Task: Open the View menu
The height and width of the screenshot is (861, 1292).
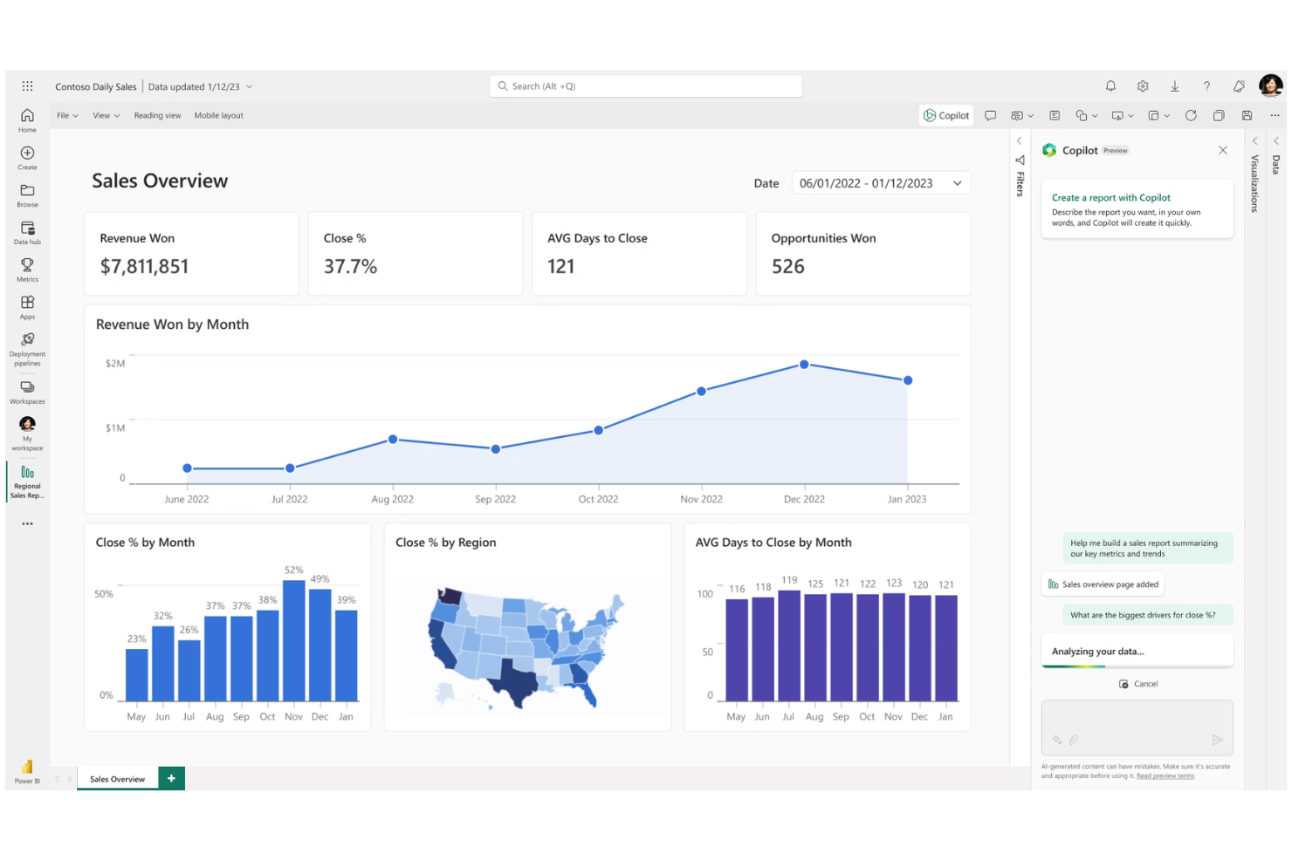Action: (x=105, y=114)
